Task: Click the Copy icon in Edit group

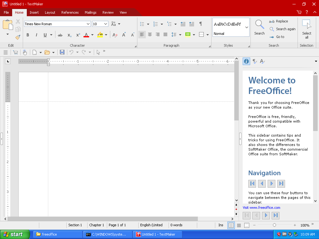Action: pos(18,29)
